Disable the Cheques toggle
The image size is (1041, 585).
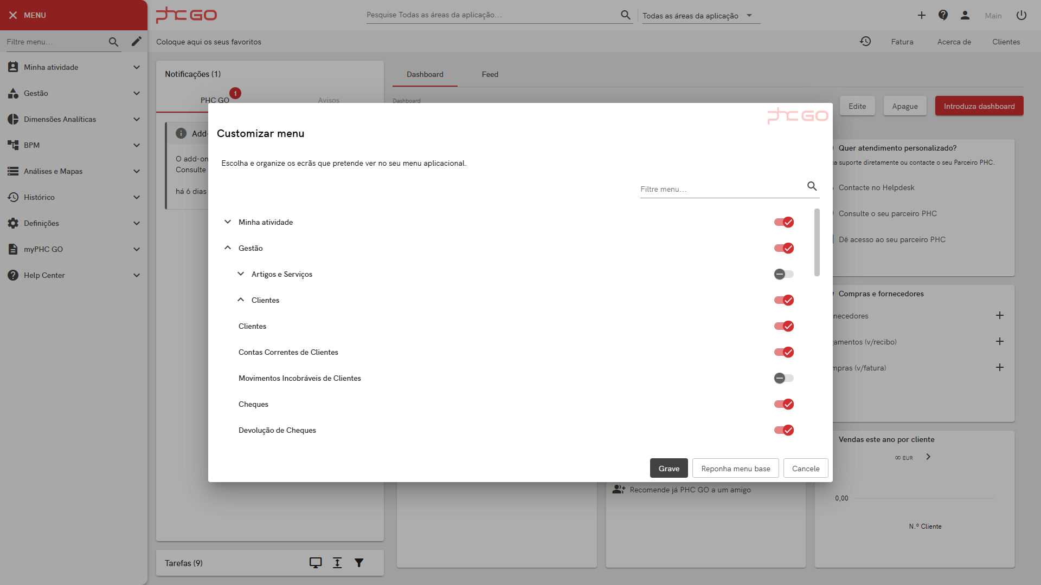click(x=784, y=404)
